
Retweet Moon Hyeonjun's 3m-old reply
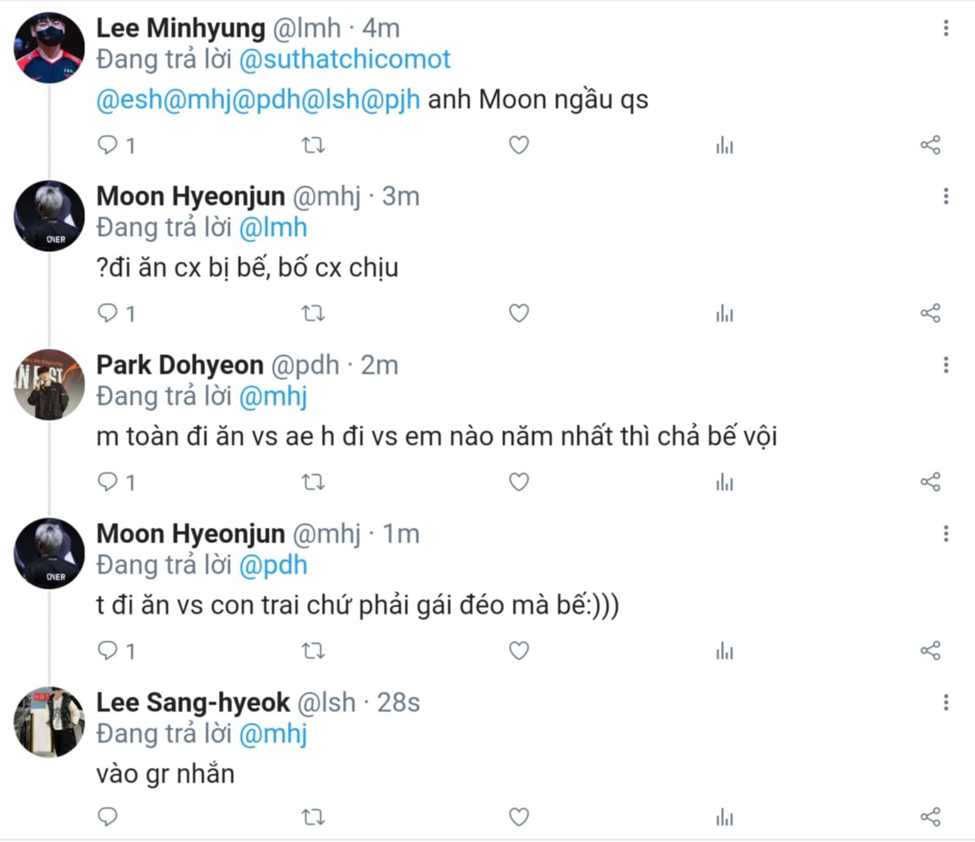(x=313, y=314)
